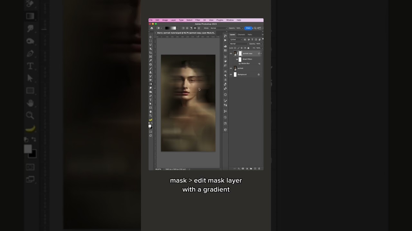Switch to the Paths tab

click(250, 35)
